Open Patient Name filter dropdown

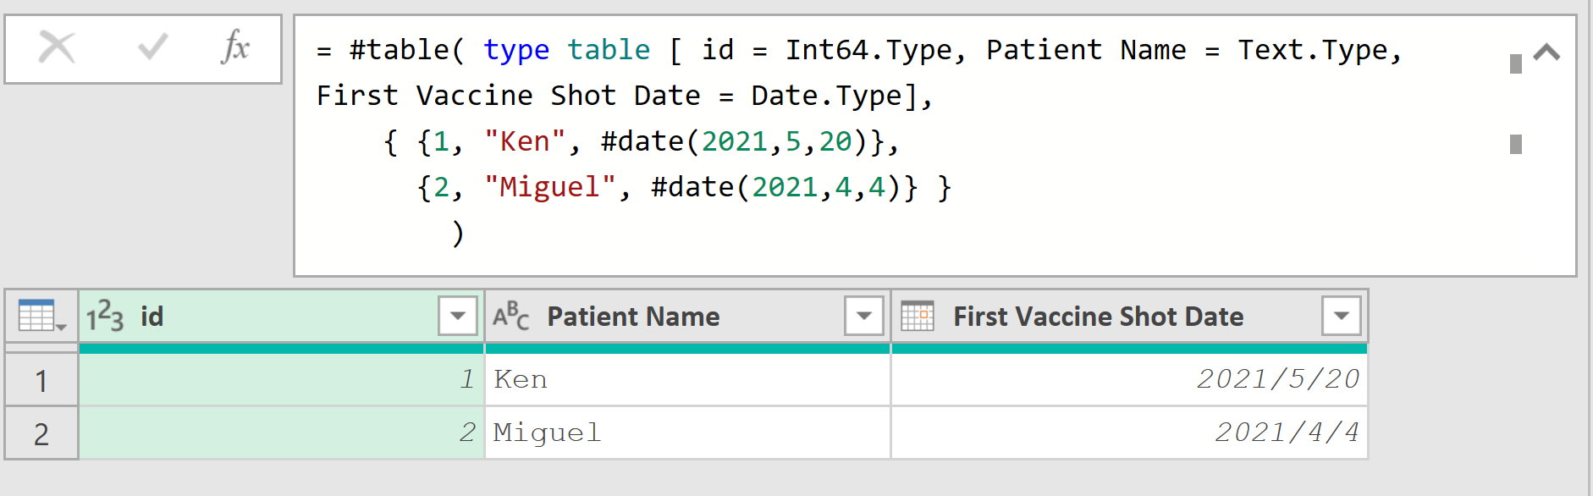[864, 317]
